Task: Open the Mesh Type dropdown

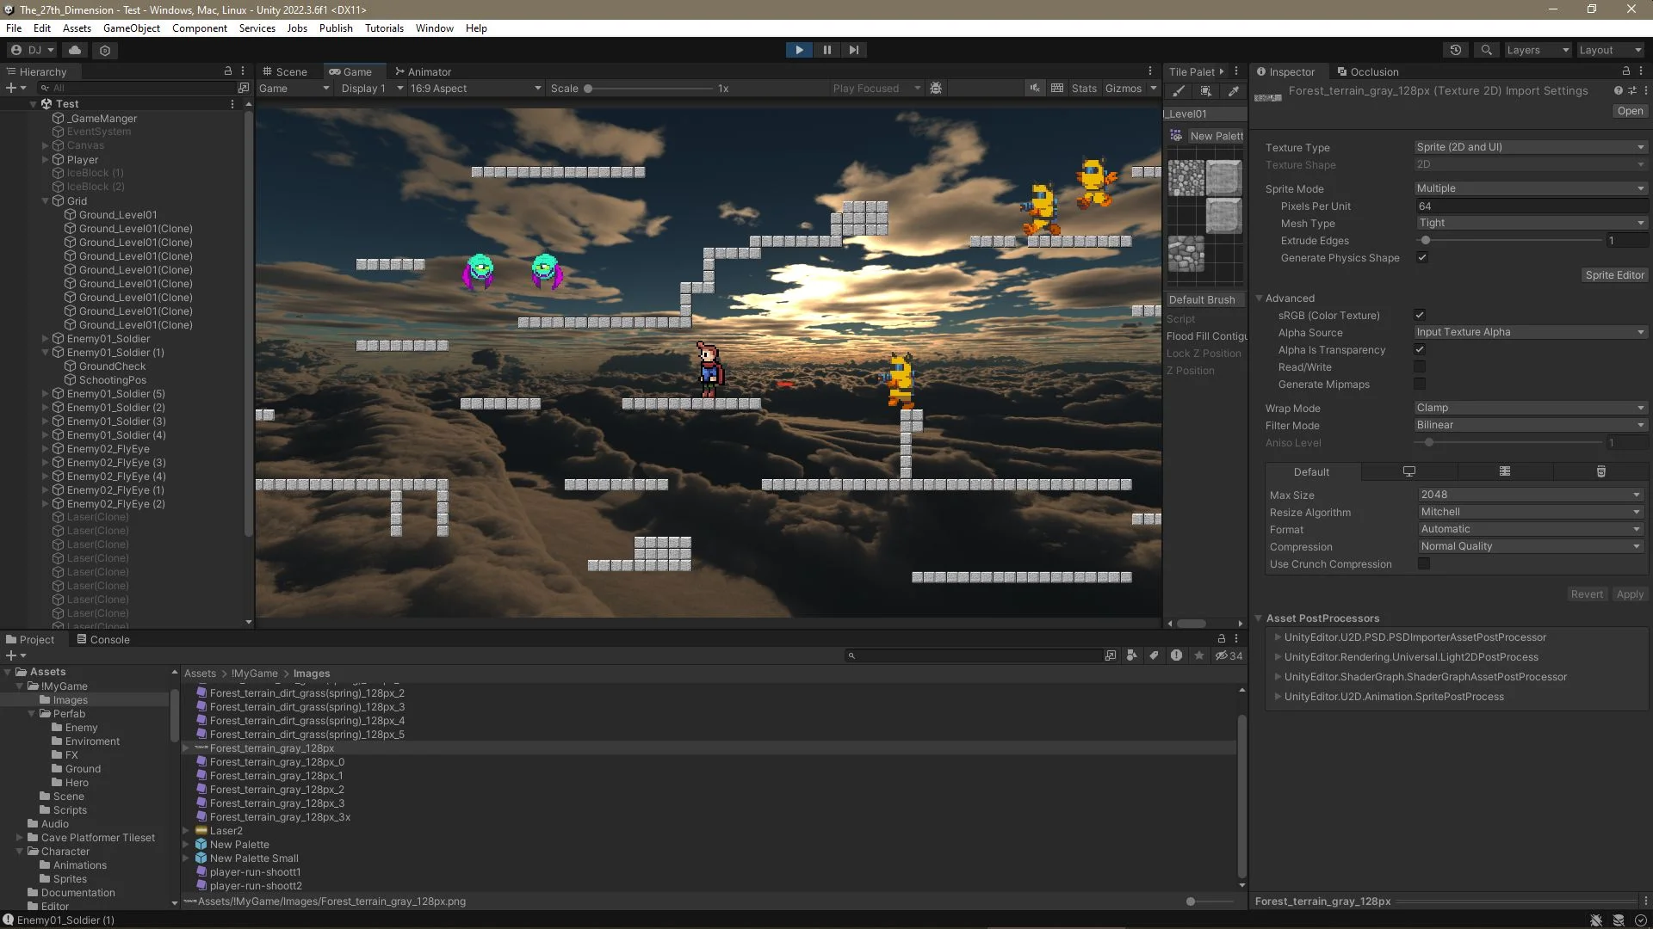Action: [x=1531, y=223]
